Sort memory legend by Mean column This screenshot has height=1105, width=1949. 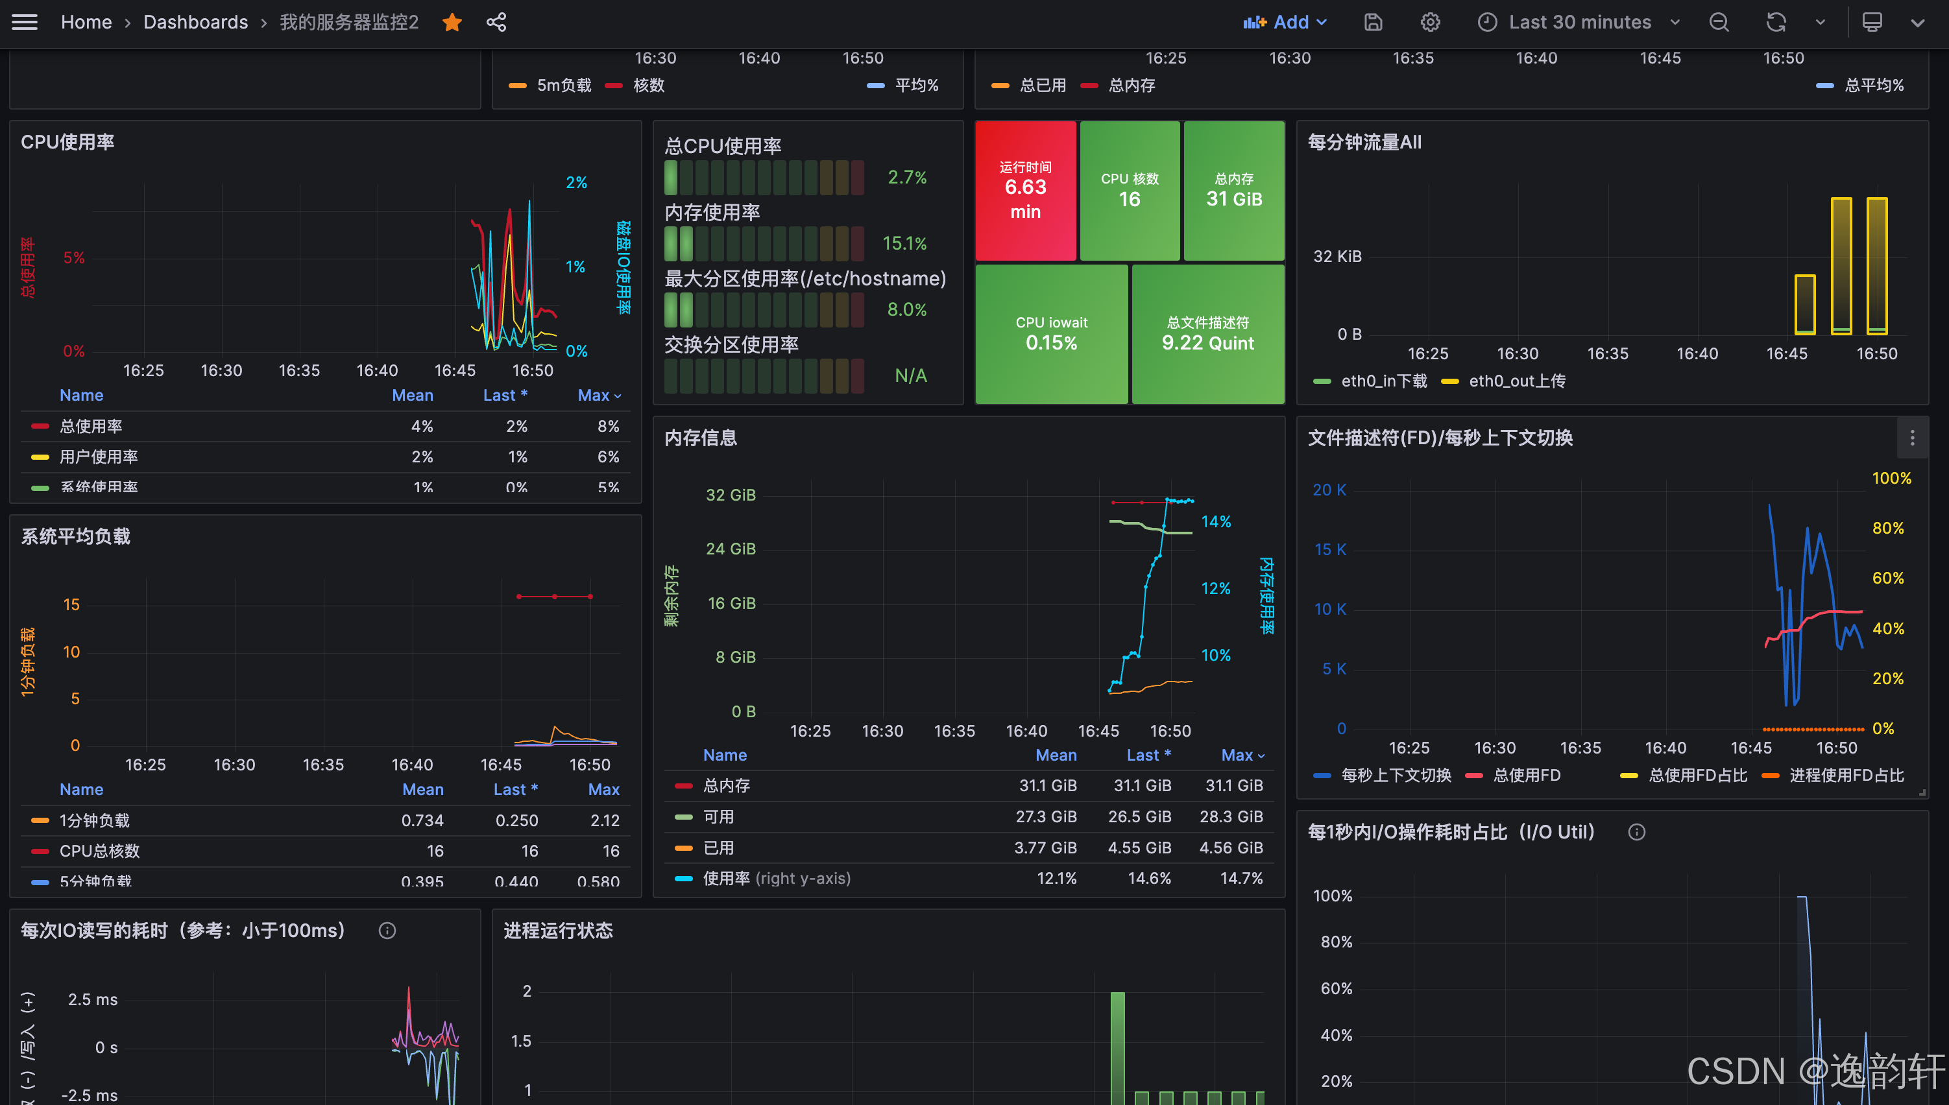tap(1056, 755)
